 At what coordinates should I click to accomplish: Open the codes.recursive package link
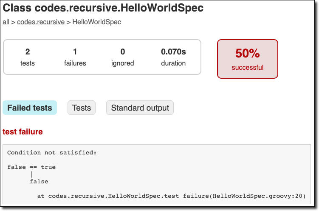(x=40, y=22)
